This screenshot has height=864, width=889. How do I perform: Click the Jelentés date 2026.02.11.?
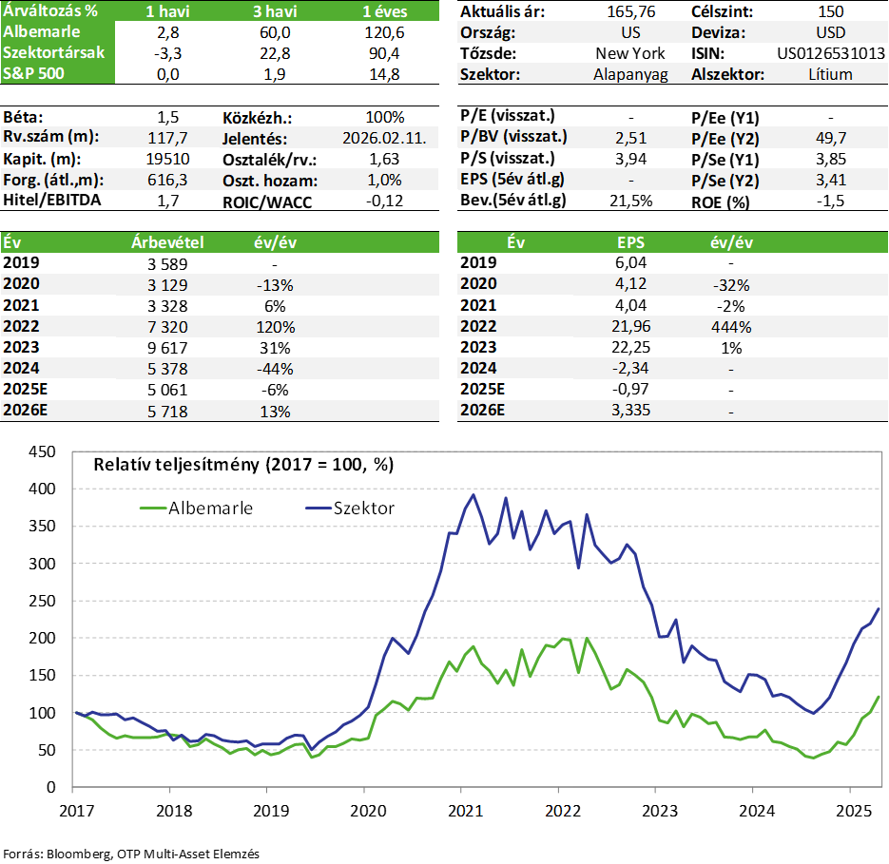click(384, 138)
